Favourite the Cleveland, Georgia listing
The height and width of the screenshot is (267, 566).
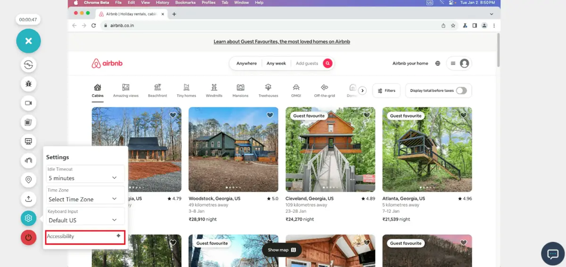366,115
